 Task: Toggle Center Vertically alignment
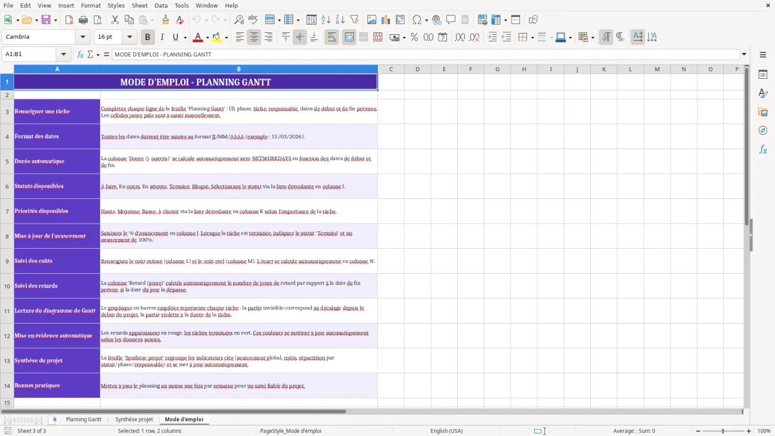[x=300, y=37]
